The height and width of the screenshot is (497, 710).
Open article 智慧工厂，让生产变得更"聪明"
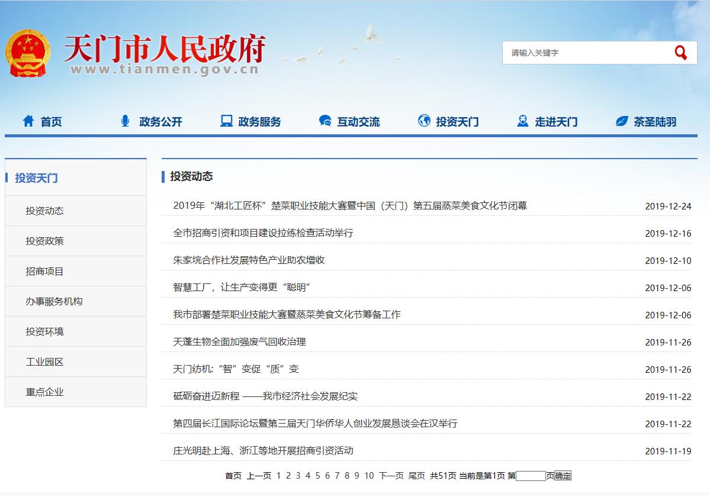(242, 288)
